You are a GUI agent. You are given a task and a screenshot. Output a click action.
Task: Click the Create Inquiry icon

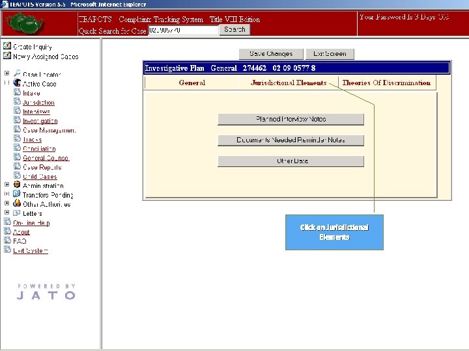7,46
